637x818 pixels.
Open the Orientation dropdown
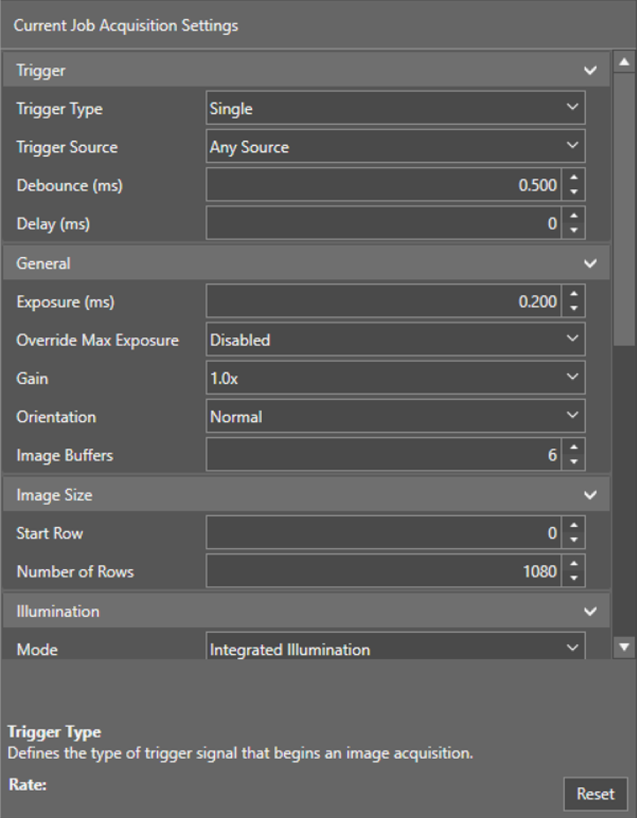tap(395, 416)
